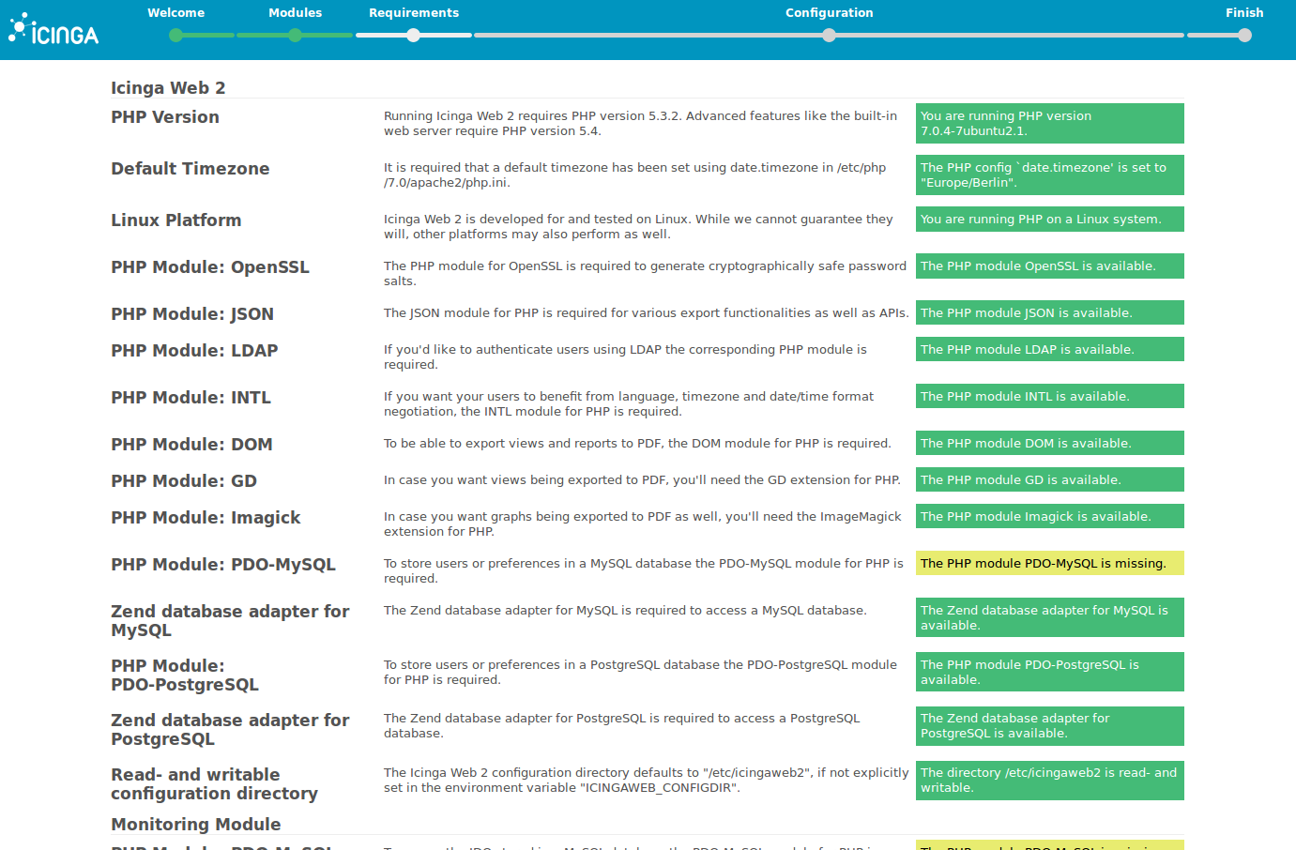The height and width of the screenshot is (850, 1296).
Task: Select the Requirements step circle marker
Action: [x=413, y=35]
